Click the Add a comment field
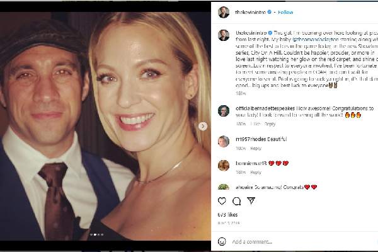 tap(296, 241)
